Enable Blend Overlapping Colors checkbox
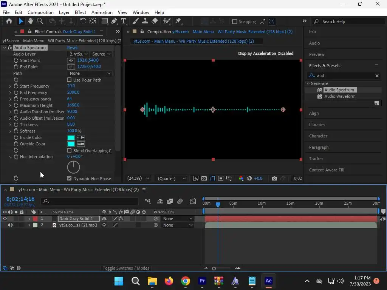Screen dimensions: 387x290 69,150
